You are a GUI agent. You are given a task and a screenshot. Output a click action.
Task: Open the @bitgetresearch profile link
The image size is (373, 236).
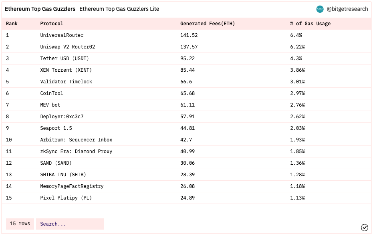click(x=347, y=9)
